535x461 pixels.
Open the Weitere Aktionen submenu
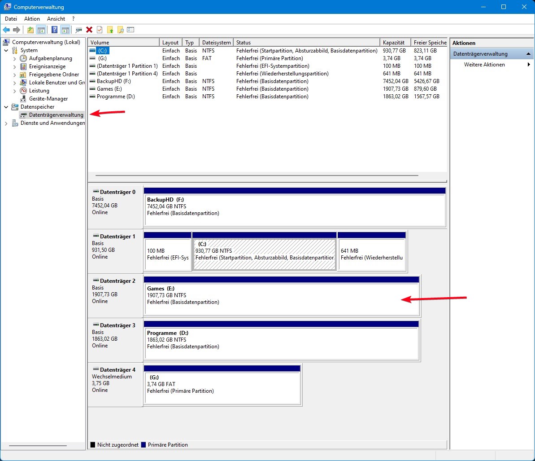(x=492, y=65)
